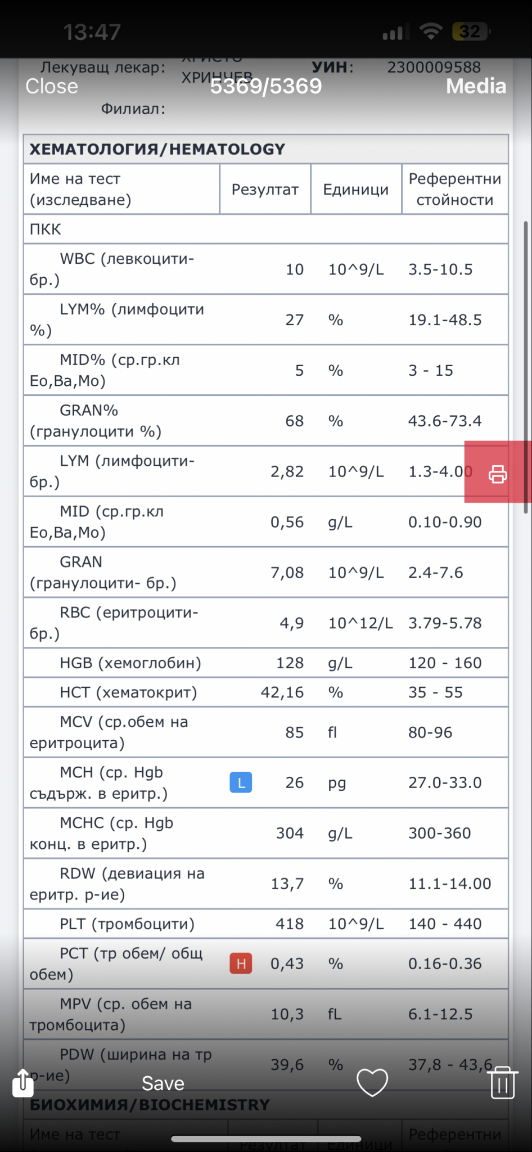Tap the 5369/5369 photo counter

(x=266, y=86)
